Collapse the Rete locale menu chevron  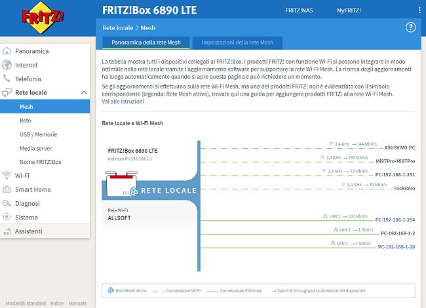[84, 92]
